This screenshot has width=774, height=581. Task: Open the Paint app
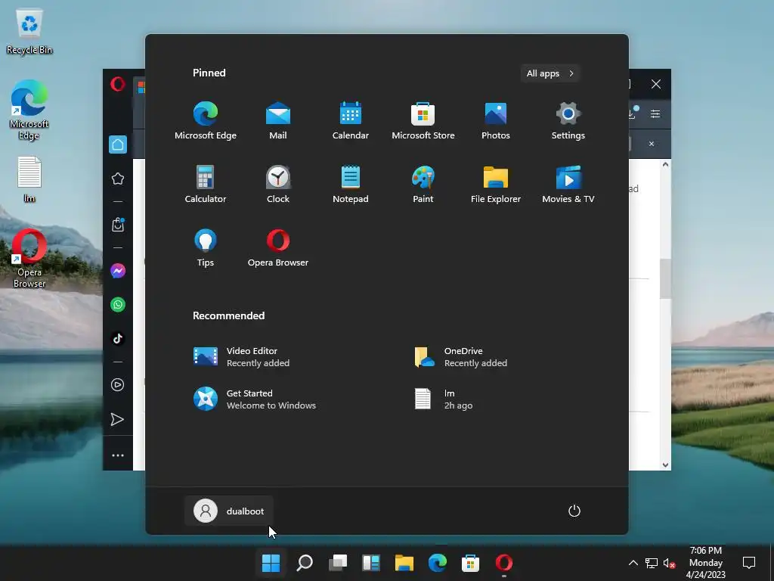(x=423, y=185)
